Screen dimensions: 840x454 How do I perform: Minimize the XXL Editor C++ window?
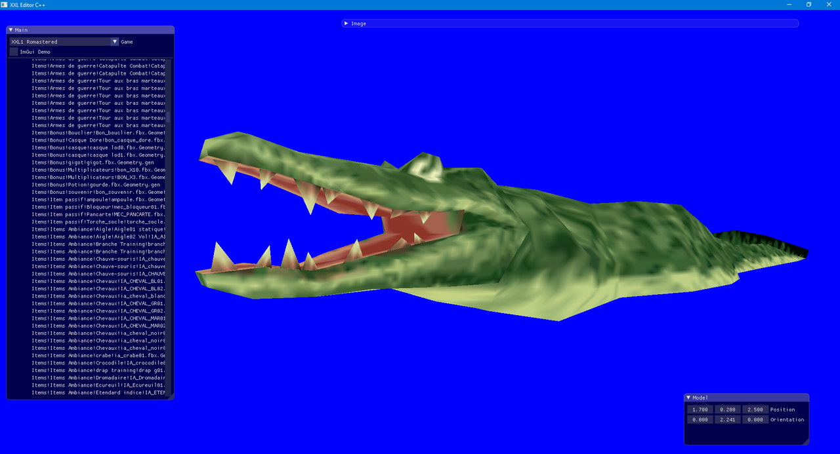point(789,4)
